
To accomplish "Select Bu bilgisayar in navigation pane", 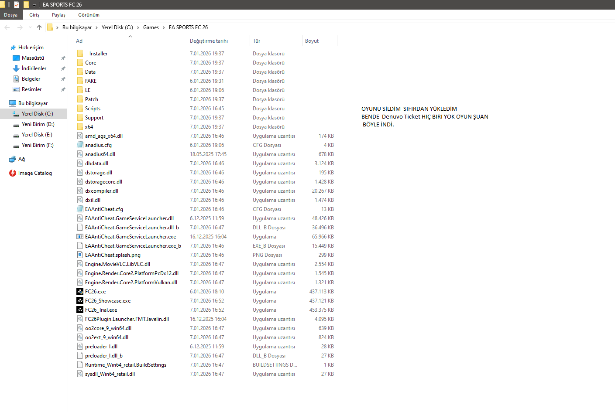I will coord(33,103).
